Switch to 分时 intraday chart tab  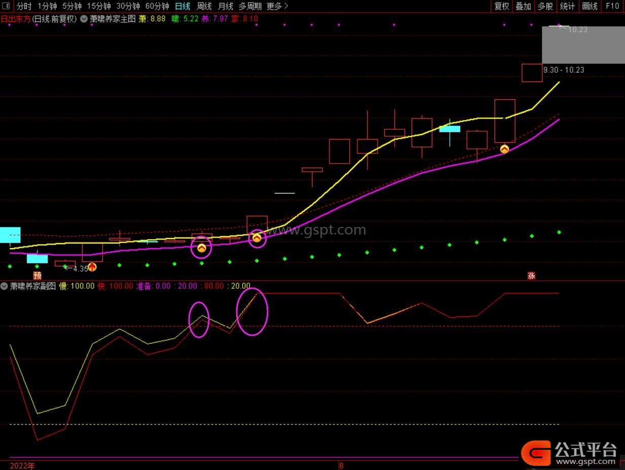[24, 6]
